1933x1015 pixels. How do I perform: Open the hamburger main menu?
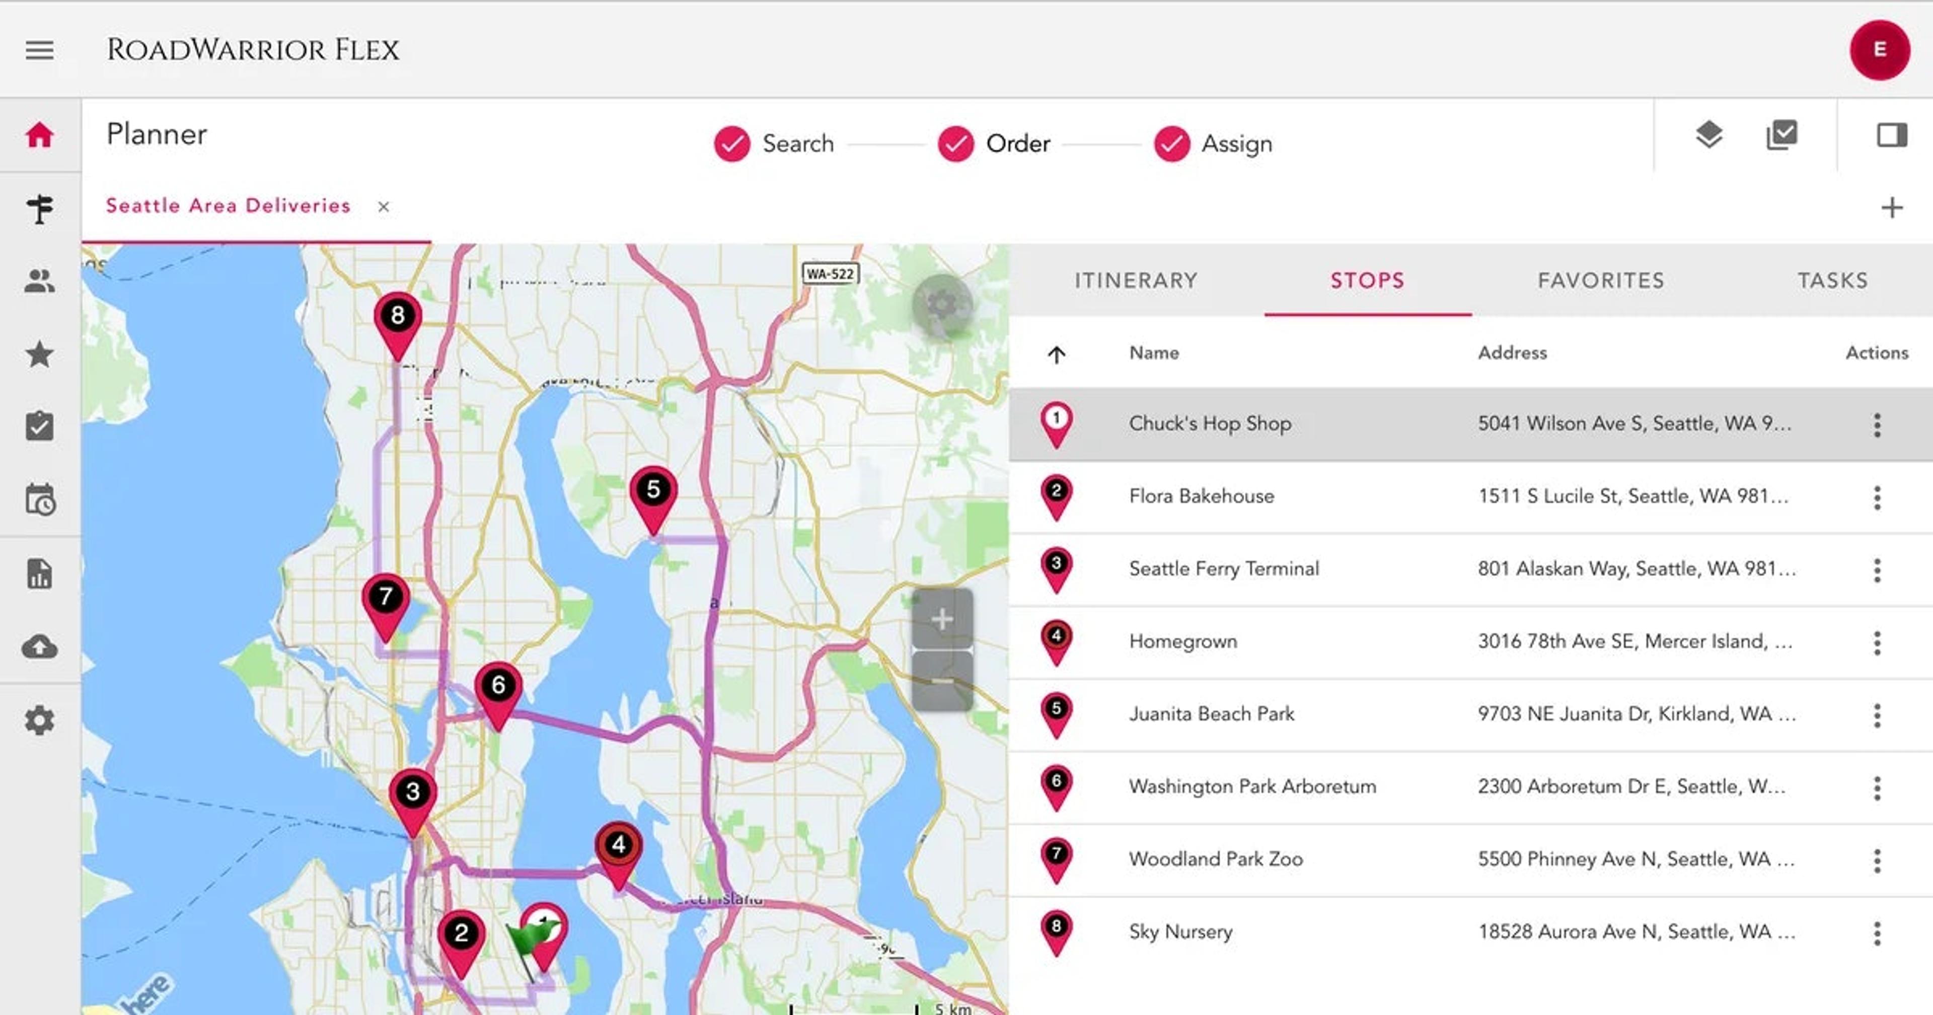pos(39,50)
